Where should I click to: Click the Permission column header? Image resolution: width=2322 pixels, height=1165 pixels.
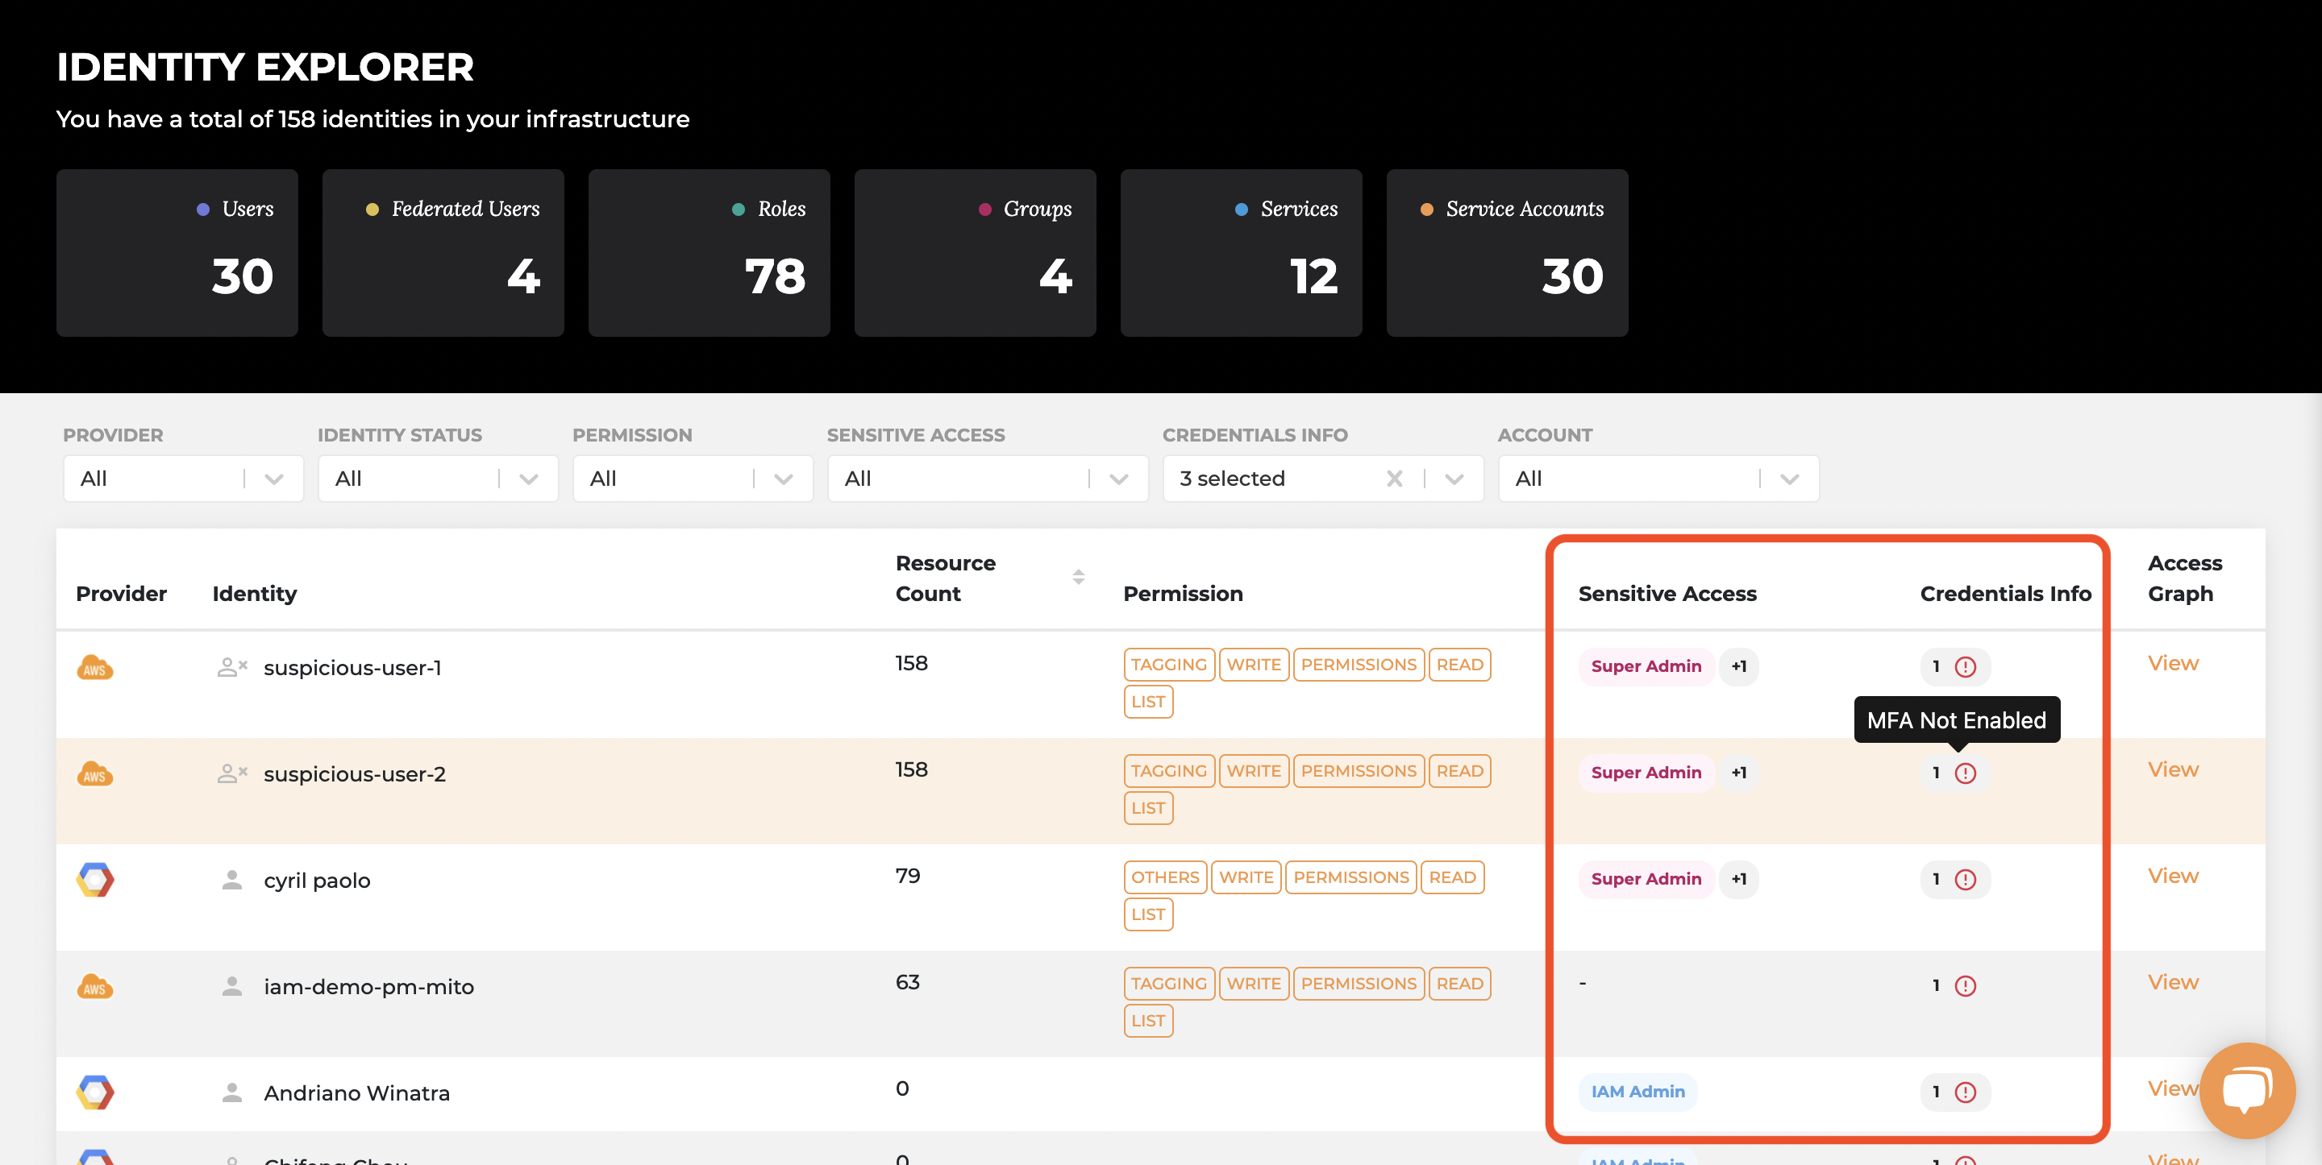click(x=1183, y=594)
